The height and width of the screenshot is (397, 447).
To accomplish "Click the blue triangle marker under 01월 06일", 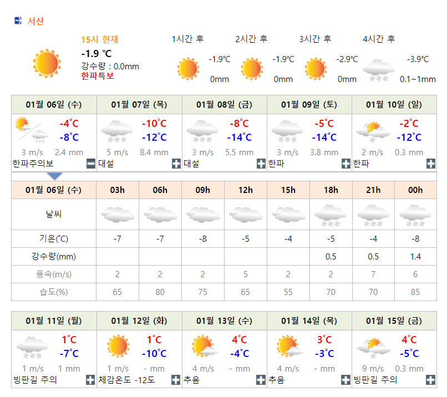I will pyautogui.click(x=55, y=176).
